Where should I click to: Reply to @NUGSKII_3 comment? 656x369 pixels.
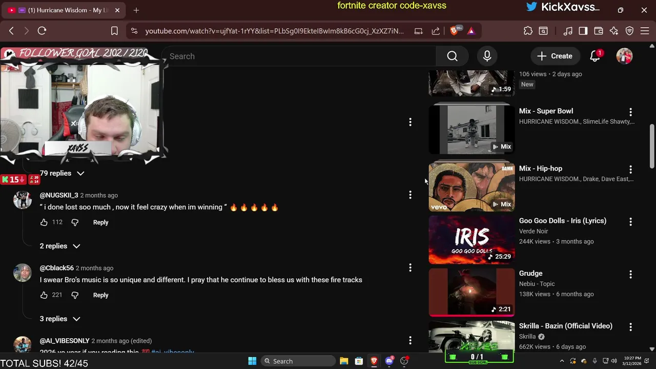click(x=100, y=222)
